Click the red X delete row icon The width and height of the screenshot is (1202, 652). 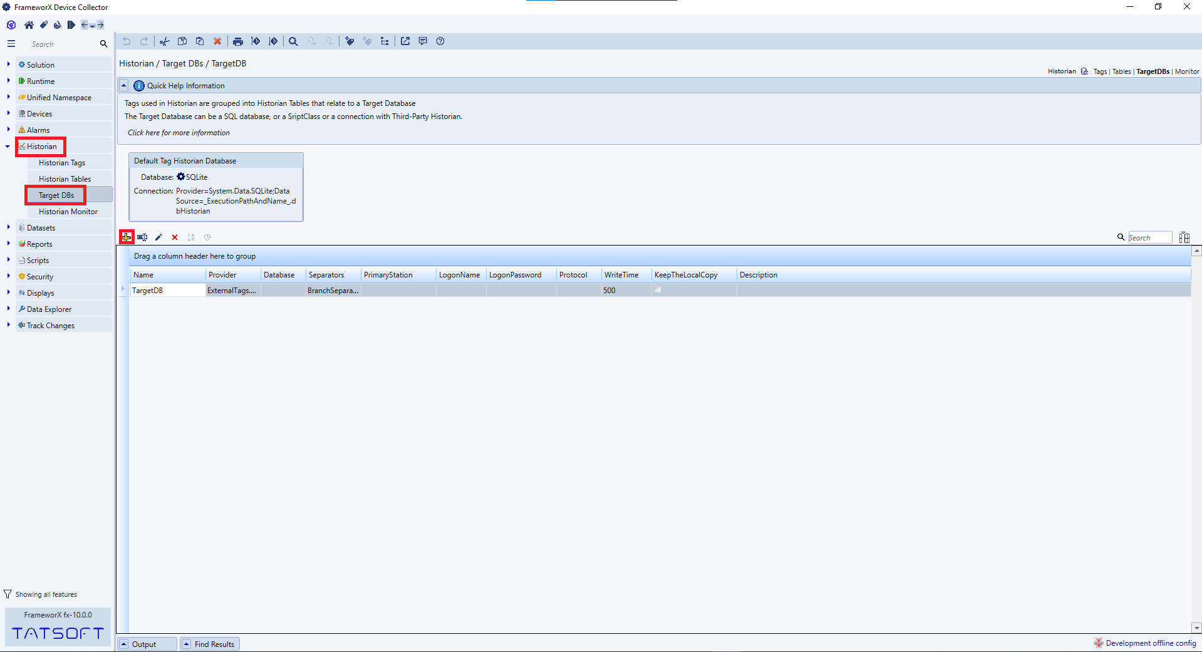(x=175, y=237)
